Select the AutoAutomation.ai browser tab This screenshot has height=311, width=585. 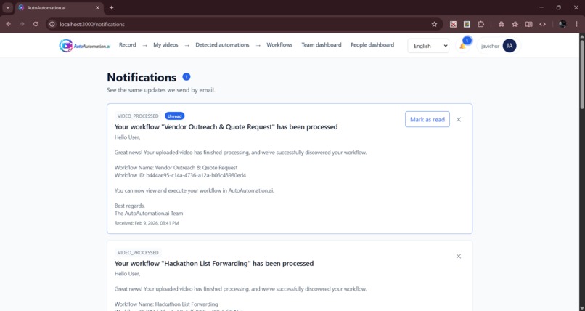[x=60, y=7]
